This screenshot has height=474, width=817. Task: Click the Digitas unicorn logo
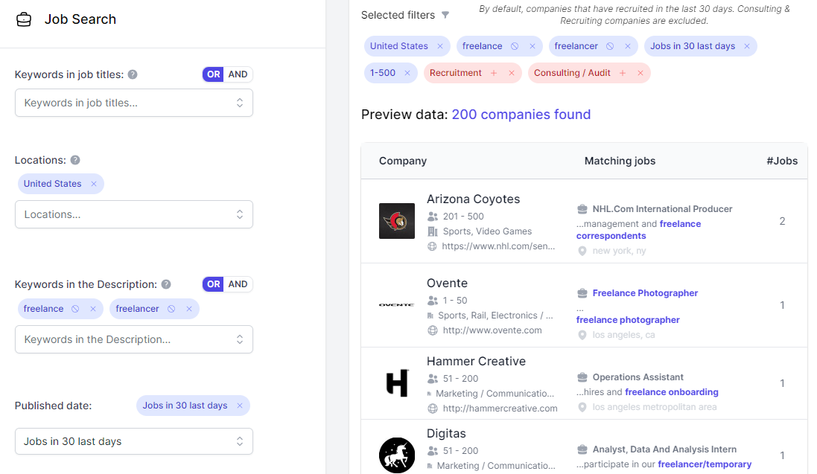click(397, 455)
